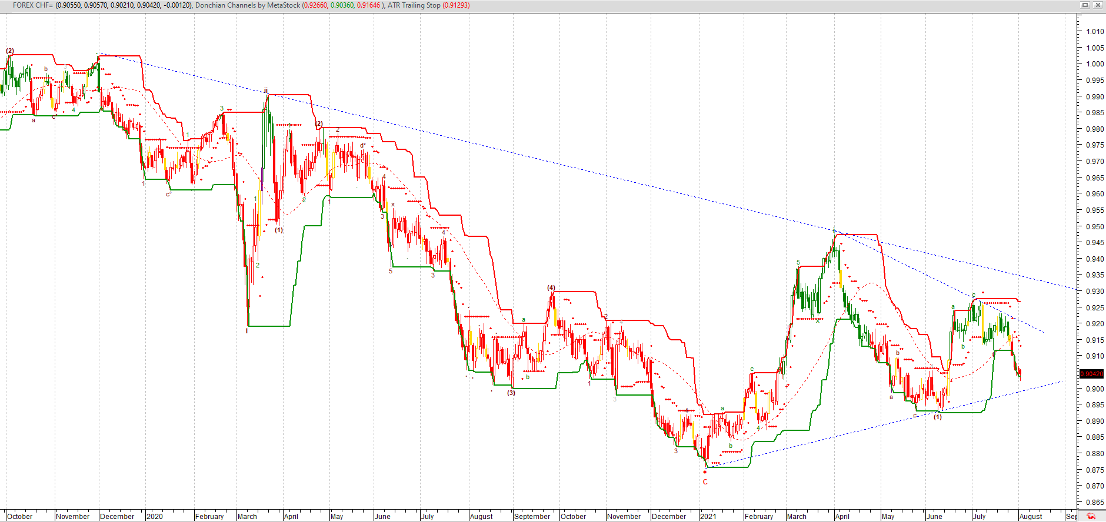Click the red Donchian value 0.92660
1106x522 pixels.
[x=315, y=5]
